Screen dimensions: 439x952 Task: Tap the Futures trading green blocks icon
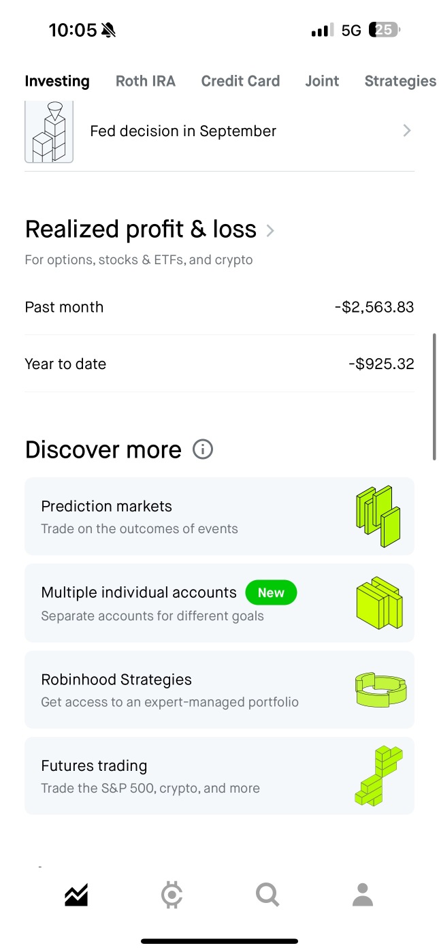click(x=378, y=776)
